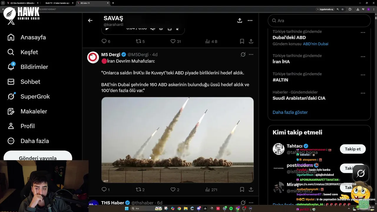Image resolution: width=377 pixels, height=212 pixels.
Task: Reply to the video post with 6 replies
Action: pyautogui.click(x=106, y=42)
